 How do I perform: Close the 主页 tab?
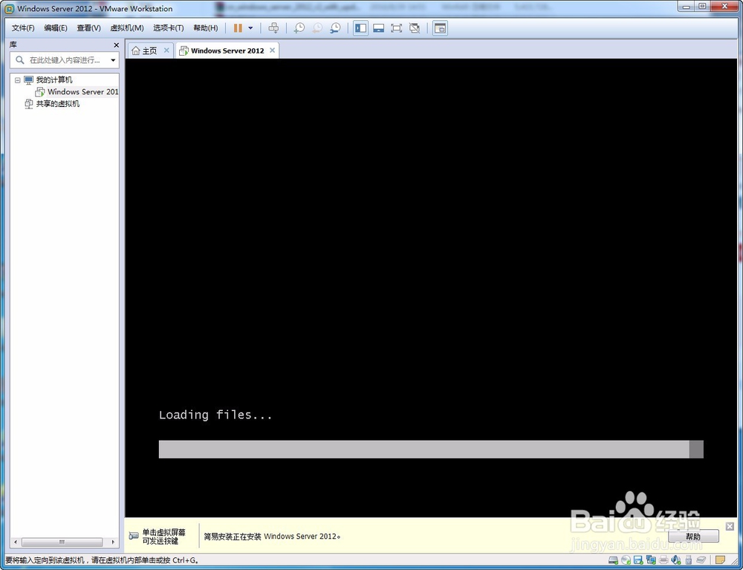tap(166, 51)
